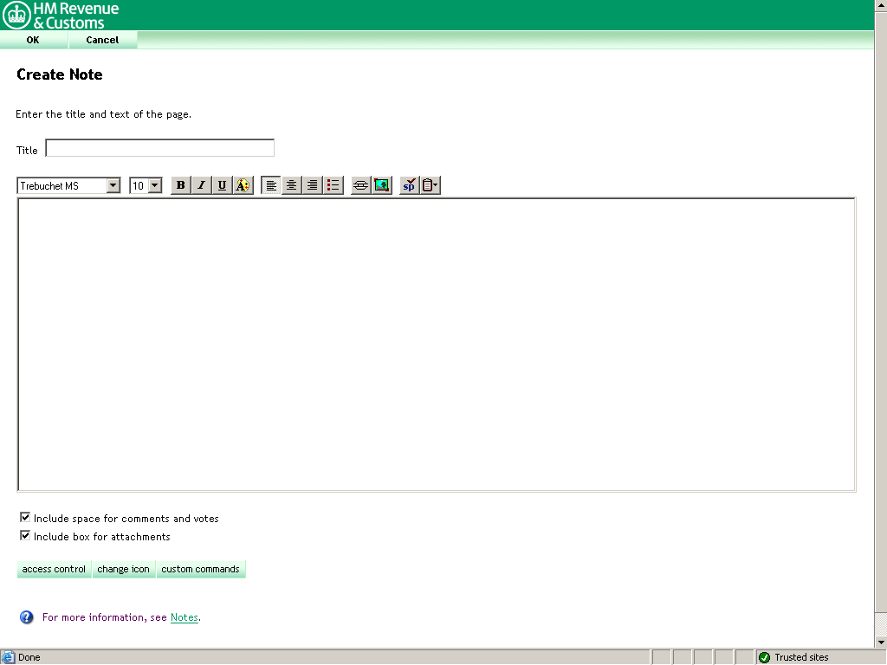Open the Trebuchet MS font dropdown
This screenshot has height=665, width=887.
coord(113,185)
